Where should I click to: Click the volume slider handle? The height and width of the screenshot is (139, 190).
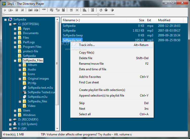(98, 15)
